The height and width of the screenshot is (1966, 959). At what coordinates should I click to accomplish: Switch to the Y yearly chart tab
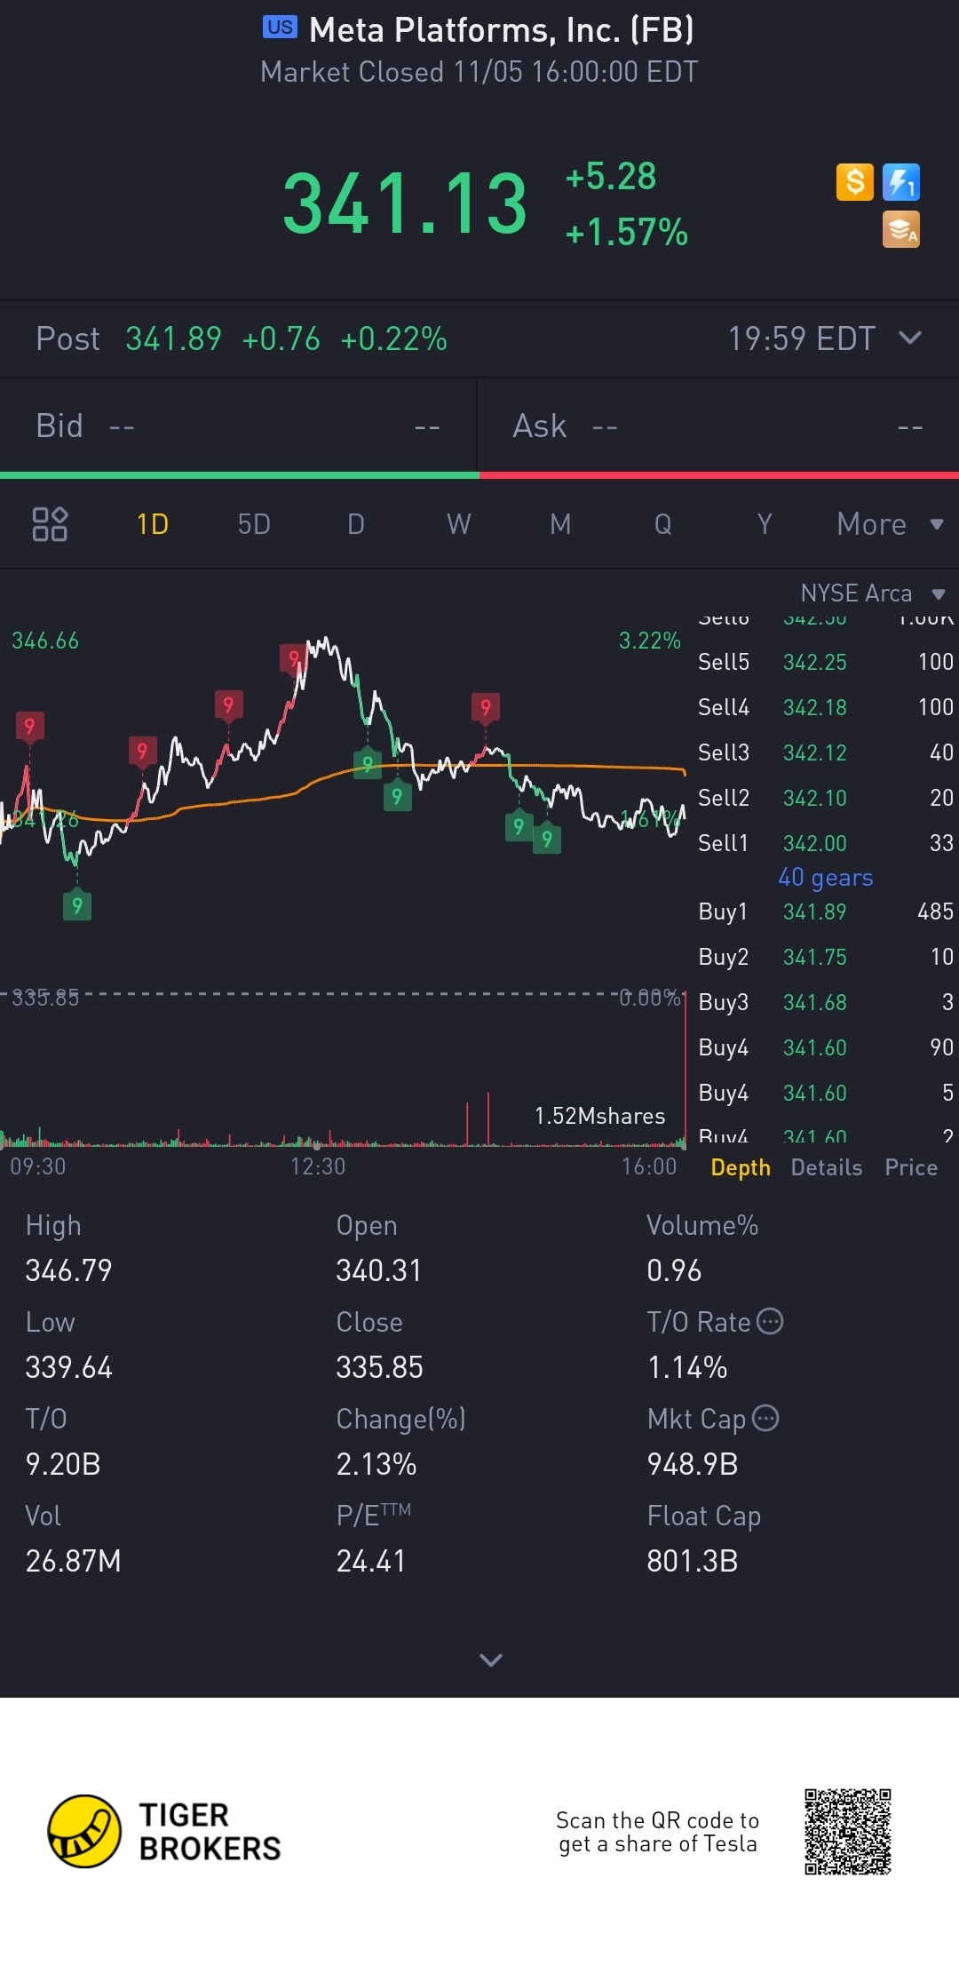coord(765,524)
